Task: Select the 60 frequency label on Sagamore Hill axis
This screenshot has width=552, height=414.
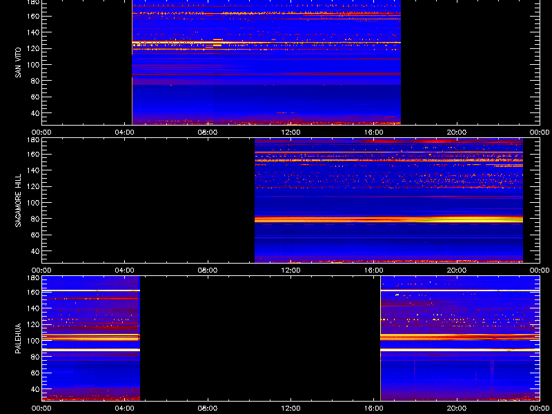Action: 35,235
